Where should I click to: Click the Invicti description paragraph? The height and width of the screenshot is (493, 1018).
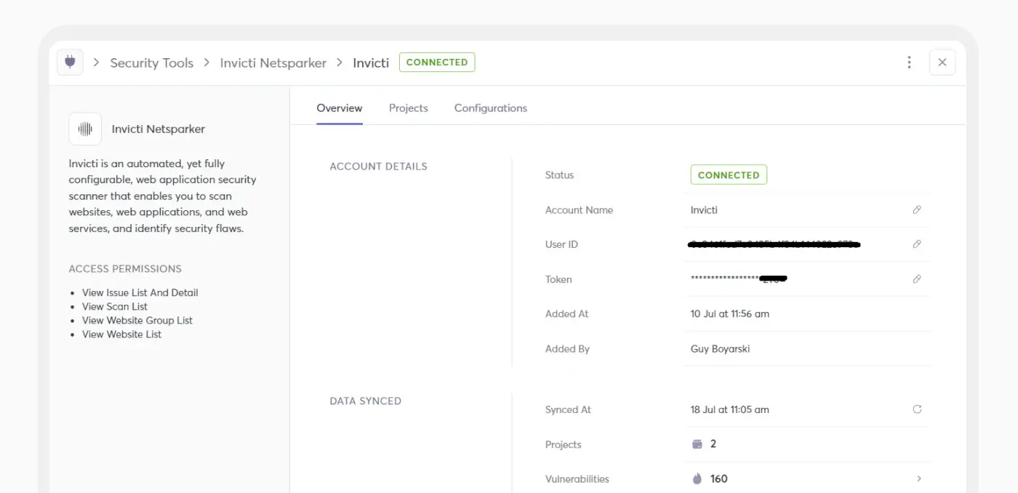163,196
